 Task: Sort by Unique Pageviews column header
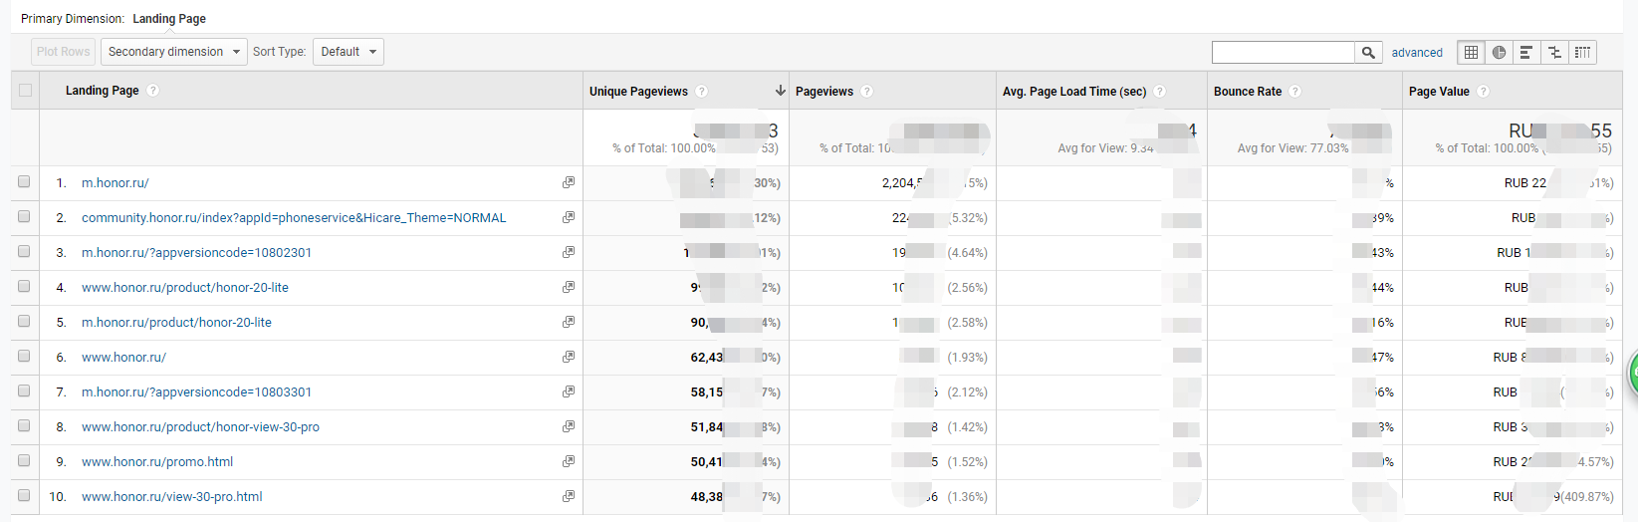click(638, 92)
